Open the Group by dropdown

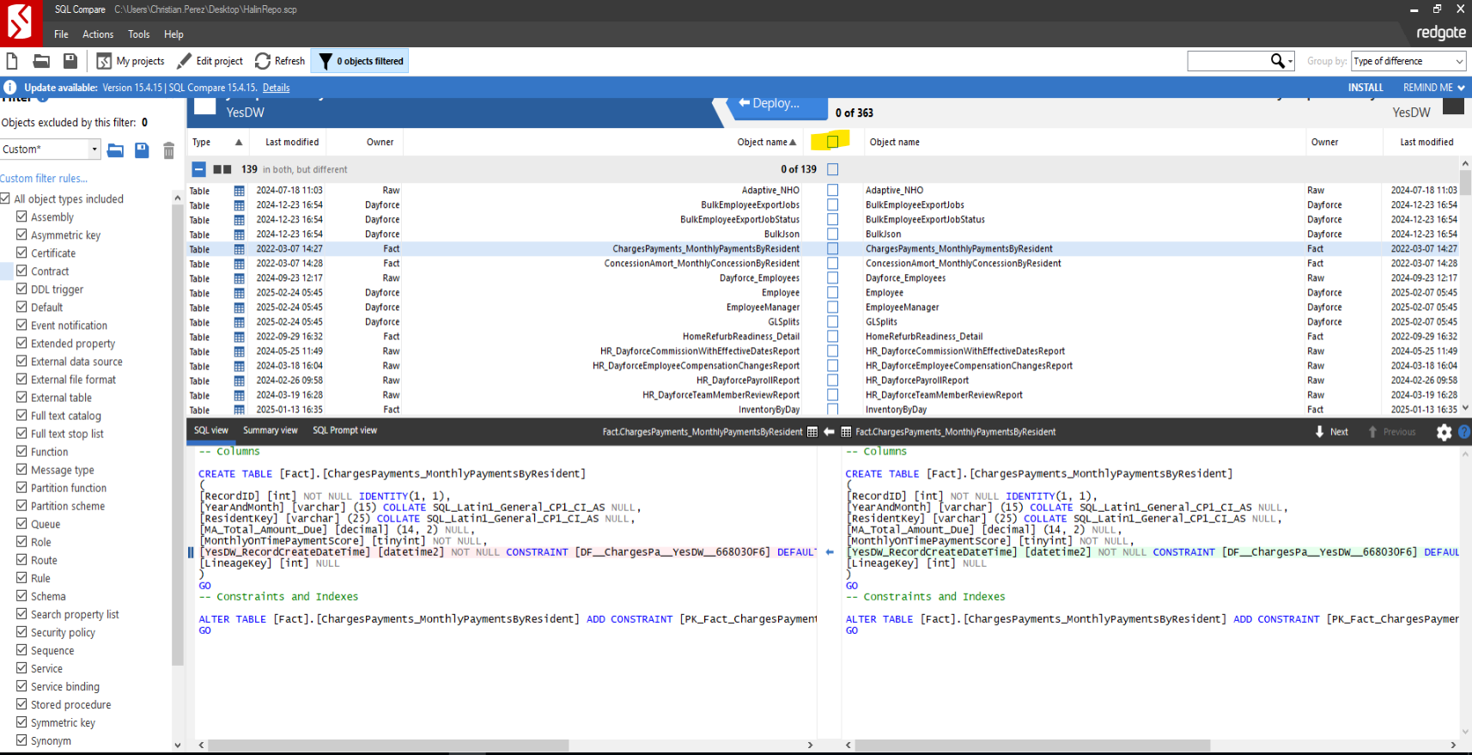(1408, 61)
